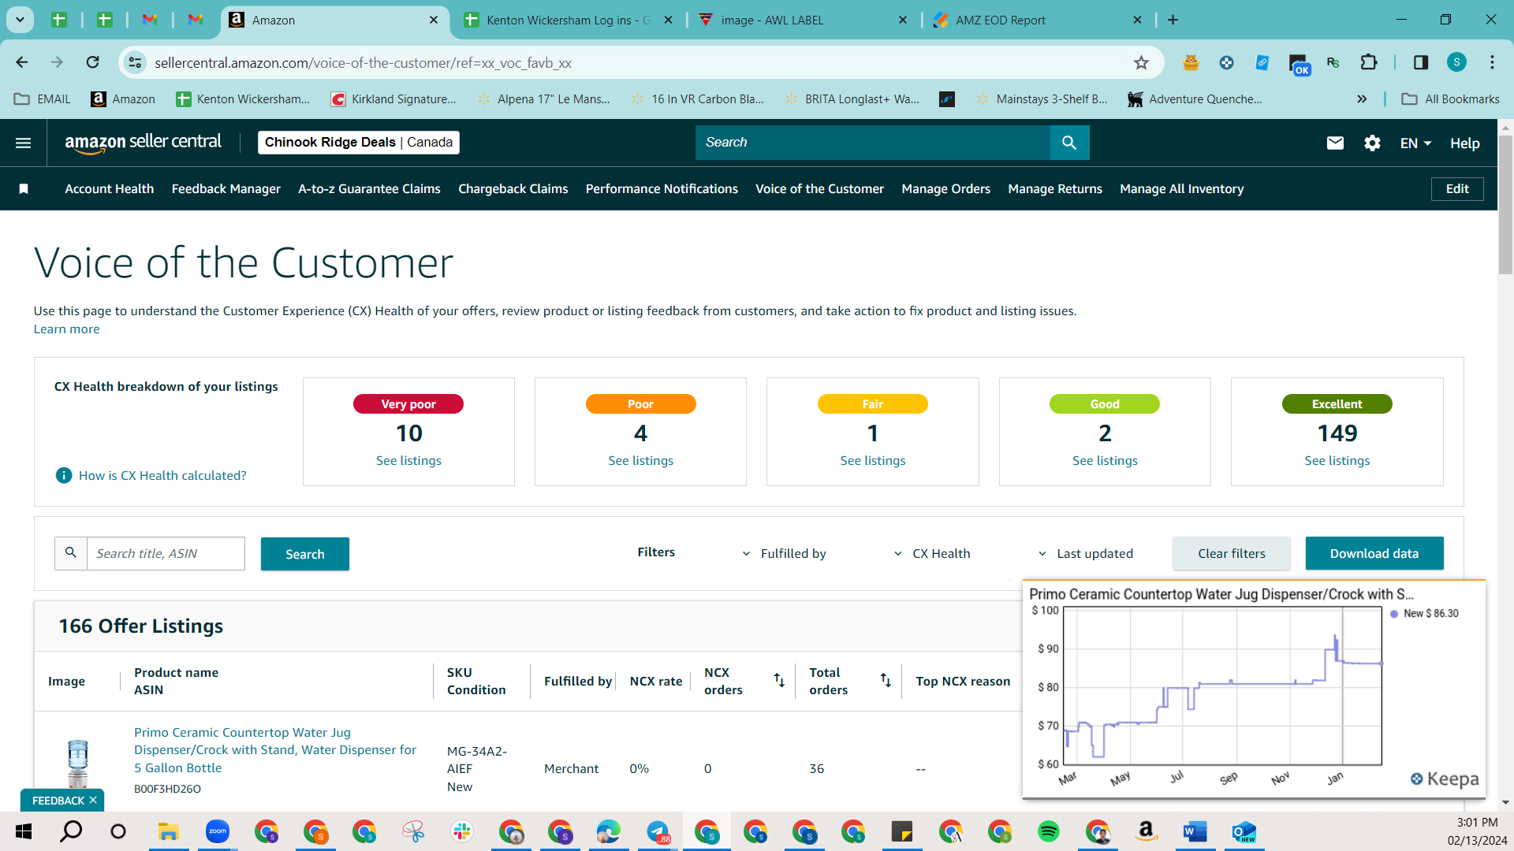Viewport: 1514px width, 851px height.
Task: Click the bookmark flag icon in nav bar
Action: [x=24, y=189]
